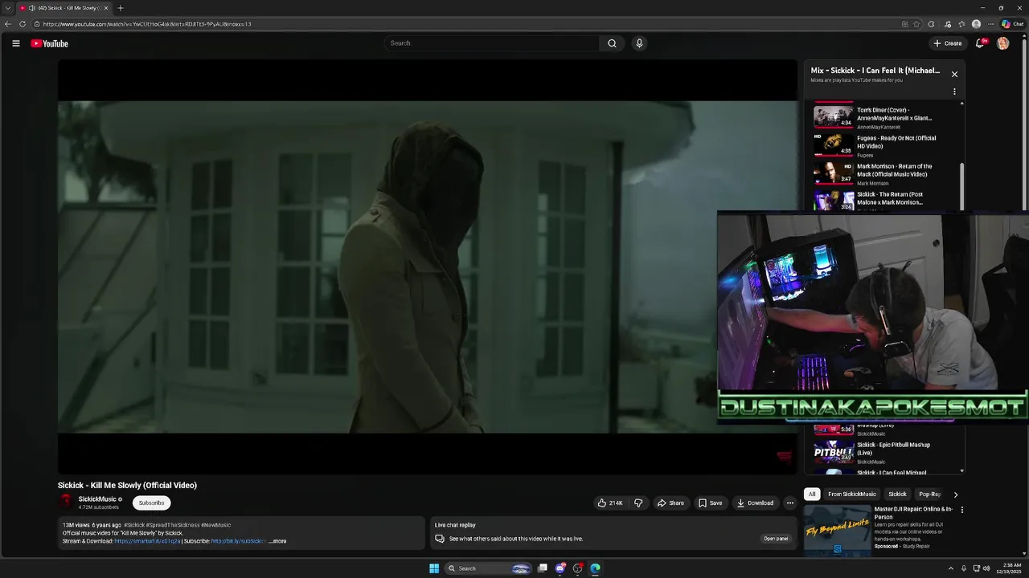This screenshot has height=578, width=1029.
Task: Play Fugees - Ready Or Not video
Action: click(883, 145)
